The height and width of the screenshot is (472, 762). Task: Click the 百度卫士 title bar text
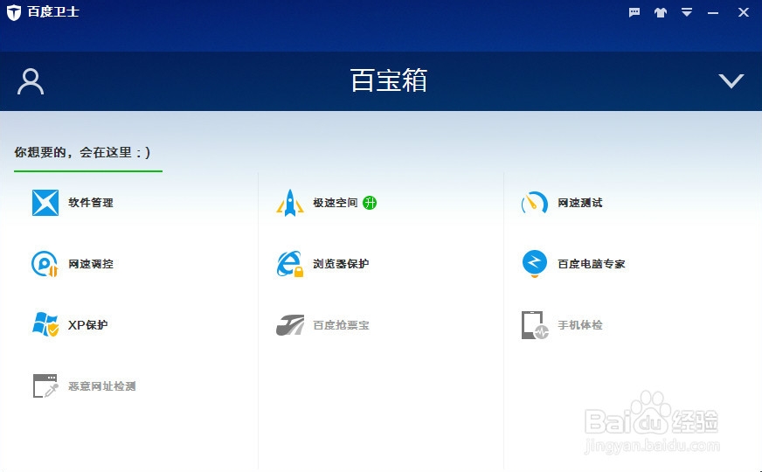(x=53, y=11)
